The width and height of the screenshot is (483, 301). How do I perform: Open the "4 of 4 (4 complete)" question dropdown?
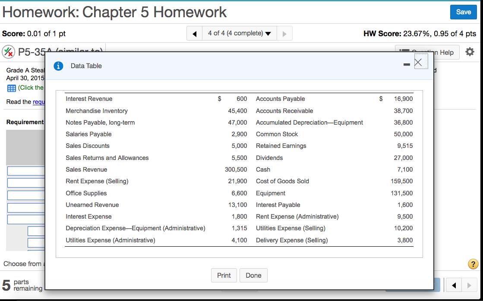[240, 33]
